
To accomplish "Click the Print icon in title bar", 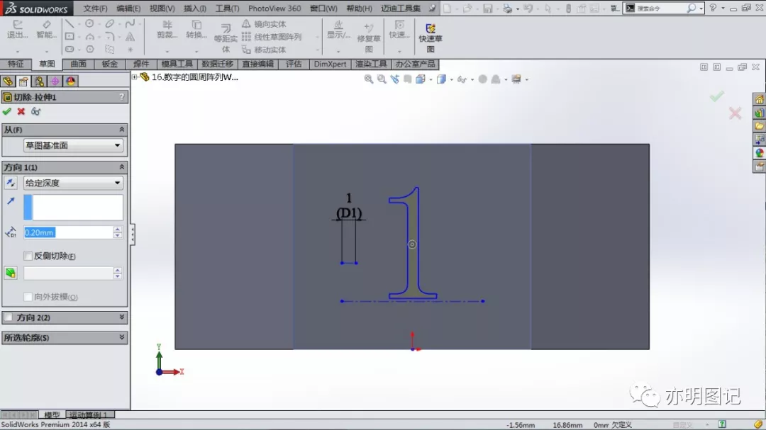I will (x=508, y=9).
